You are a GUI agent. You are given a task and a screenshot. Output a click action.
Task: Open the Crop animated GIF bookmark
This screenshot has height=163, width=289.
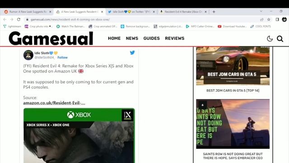[103, 26]
